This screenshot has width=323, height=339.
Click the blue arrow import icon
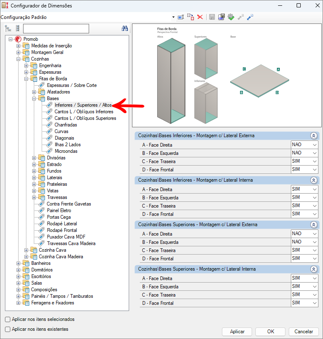point(250,17)
